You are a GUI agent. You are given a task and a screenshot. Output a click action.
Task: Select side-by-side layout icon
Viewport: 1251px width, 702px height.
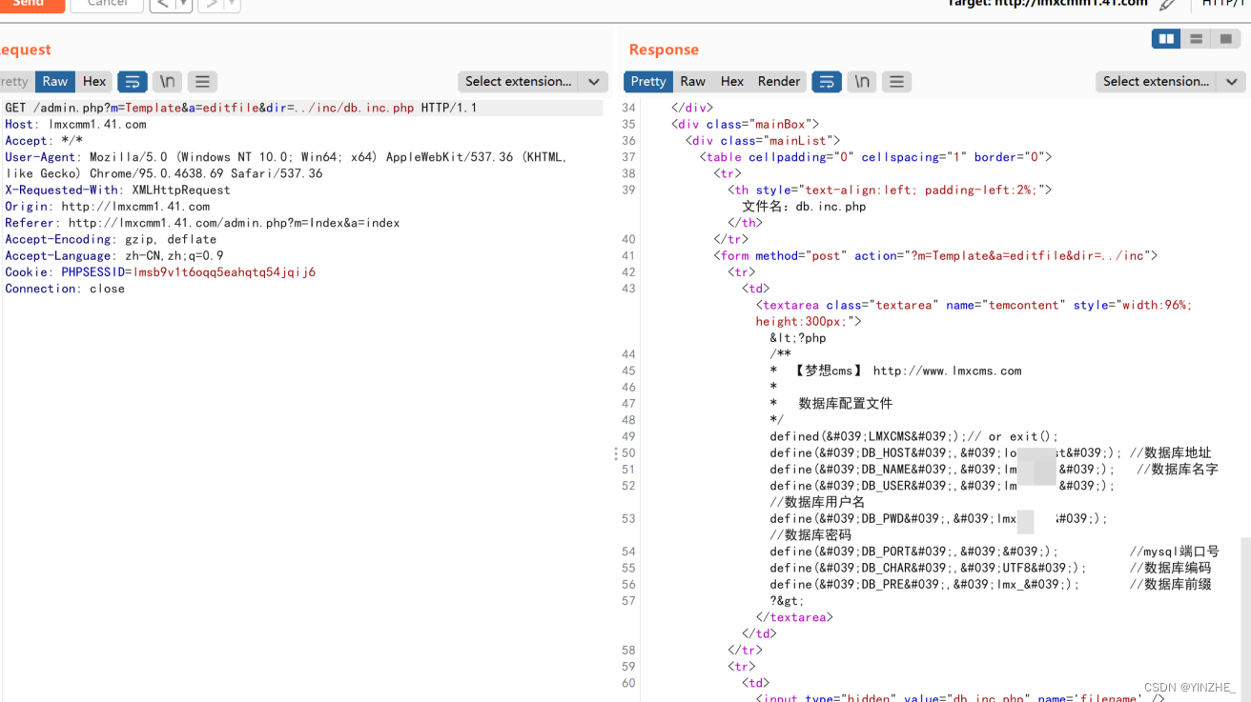point(1166,39)
